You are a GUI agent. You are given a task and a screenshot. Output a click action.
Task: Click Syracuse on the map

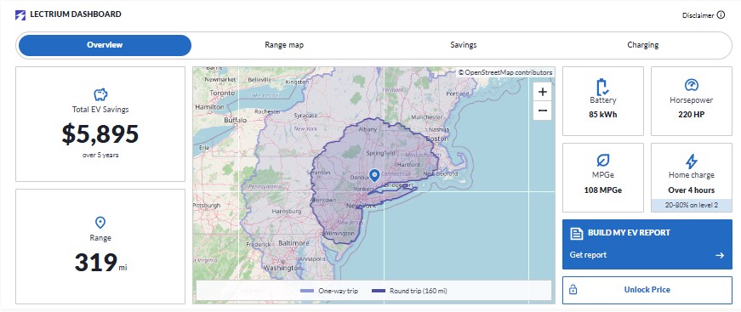click(x=305, y=115)
